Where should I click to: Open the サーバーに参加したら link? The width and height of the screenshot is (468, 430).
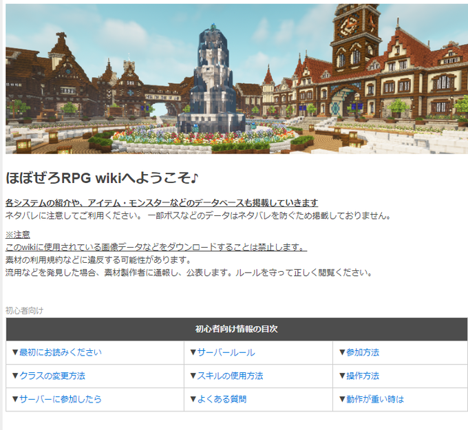click(61, 399)
